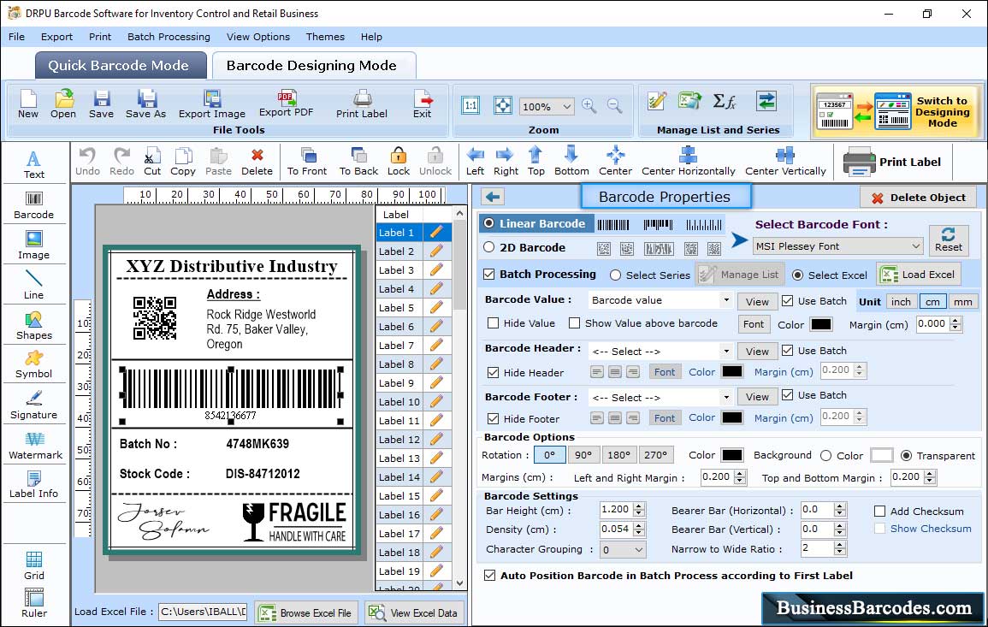This screenshot has height=627, width=988.
Task: Enable Show Value above barcode
Action: pyautogui.click(x=574, y=323)
